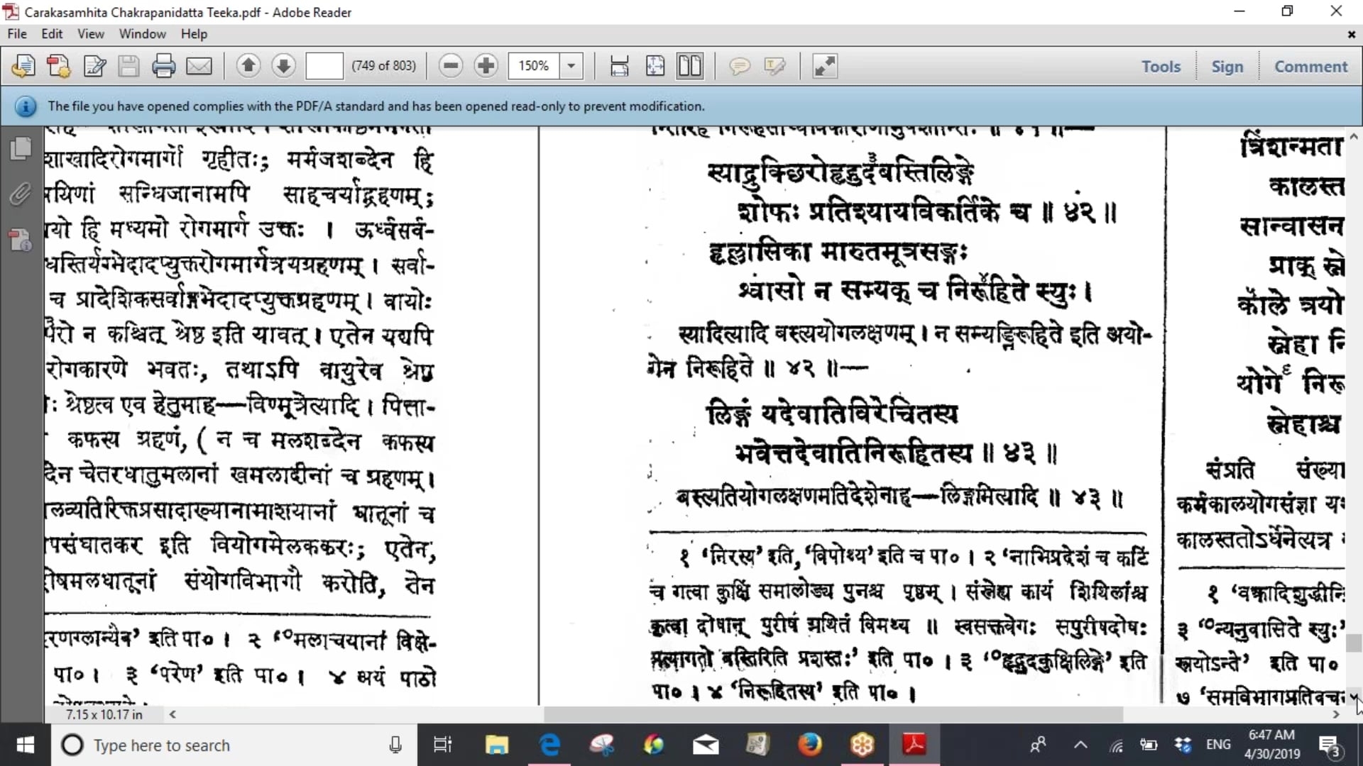Open the Window menu
This screenshot has width=1363, height=766.
pos(142,34)
